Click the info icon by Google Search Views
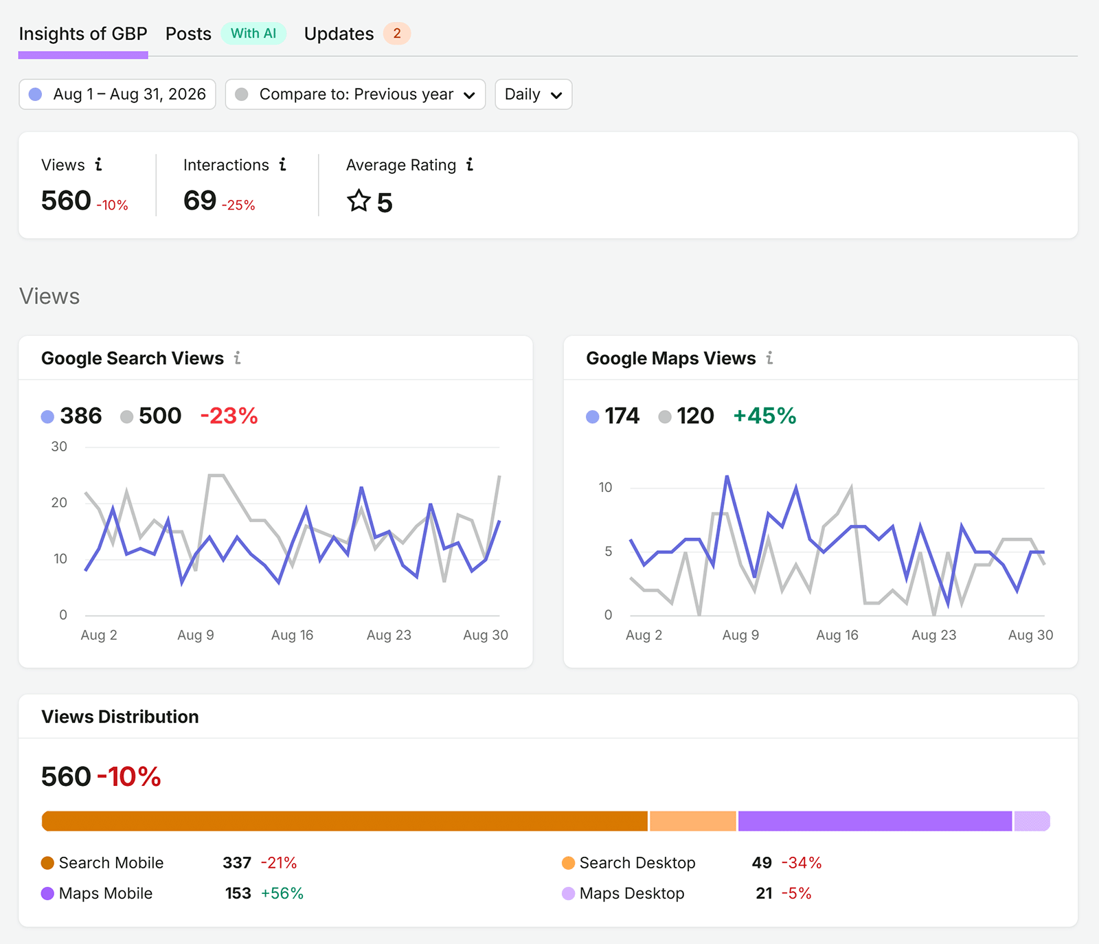 [x=238, y=358]
